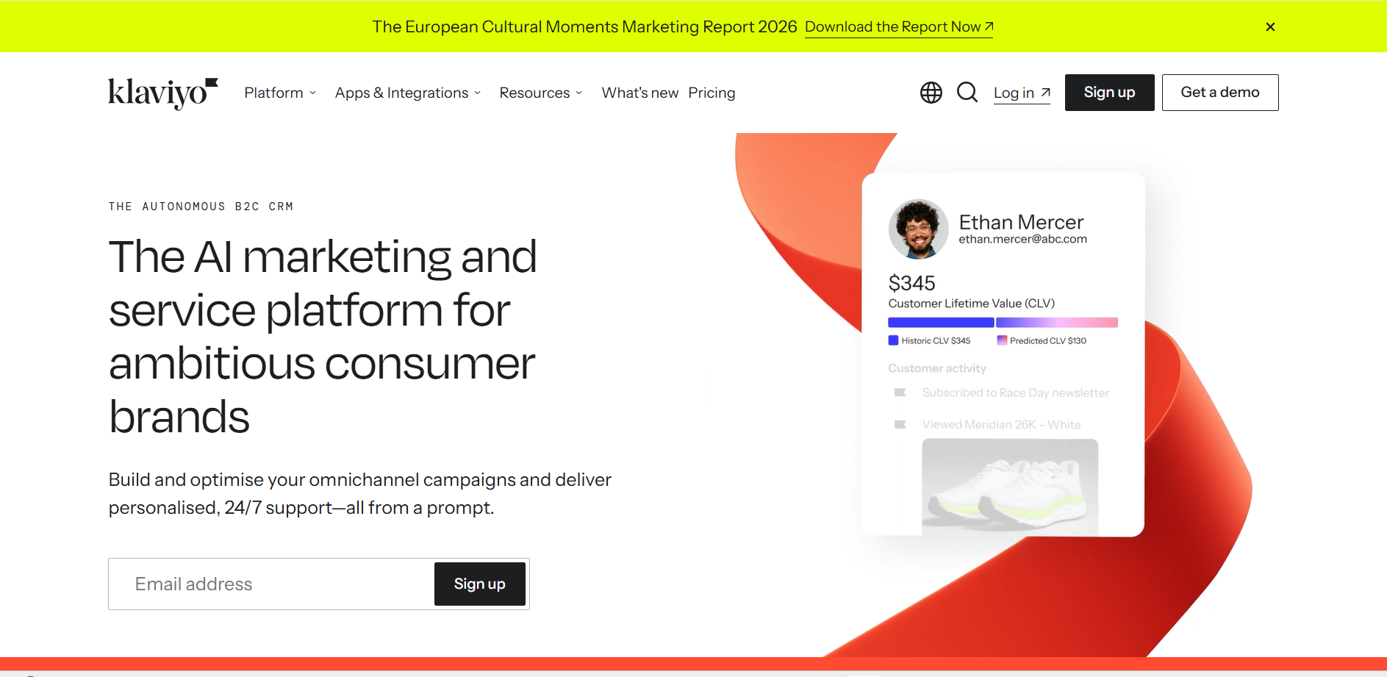Dismiss the yellow report banner
This screenshot has width=1387, height=677.
[1270, 27]
